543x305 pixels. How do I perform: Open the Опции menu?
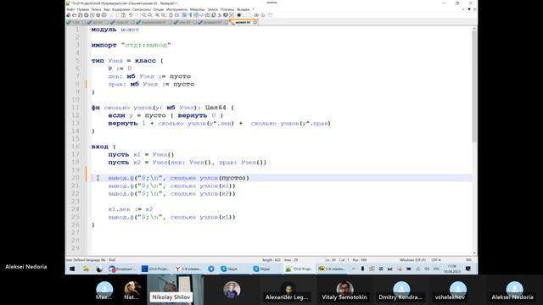click(x=159, y=9)
